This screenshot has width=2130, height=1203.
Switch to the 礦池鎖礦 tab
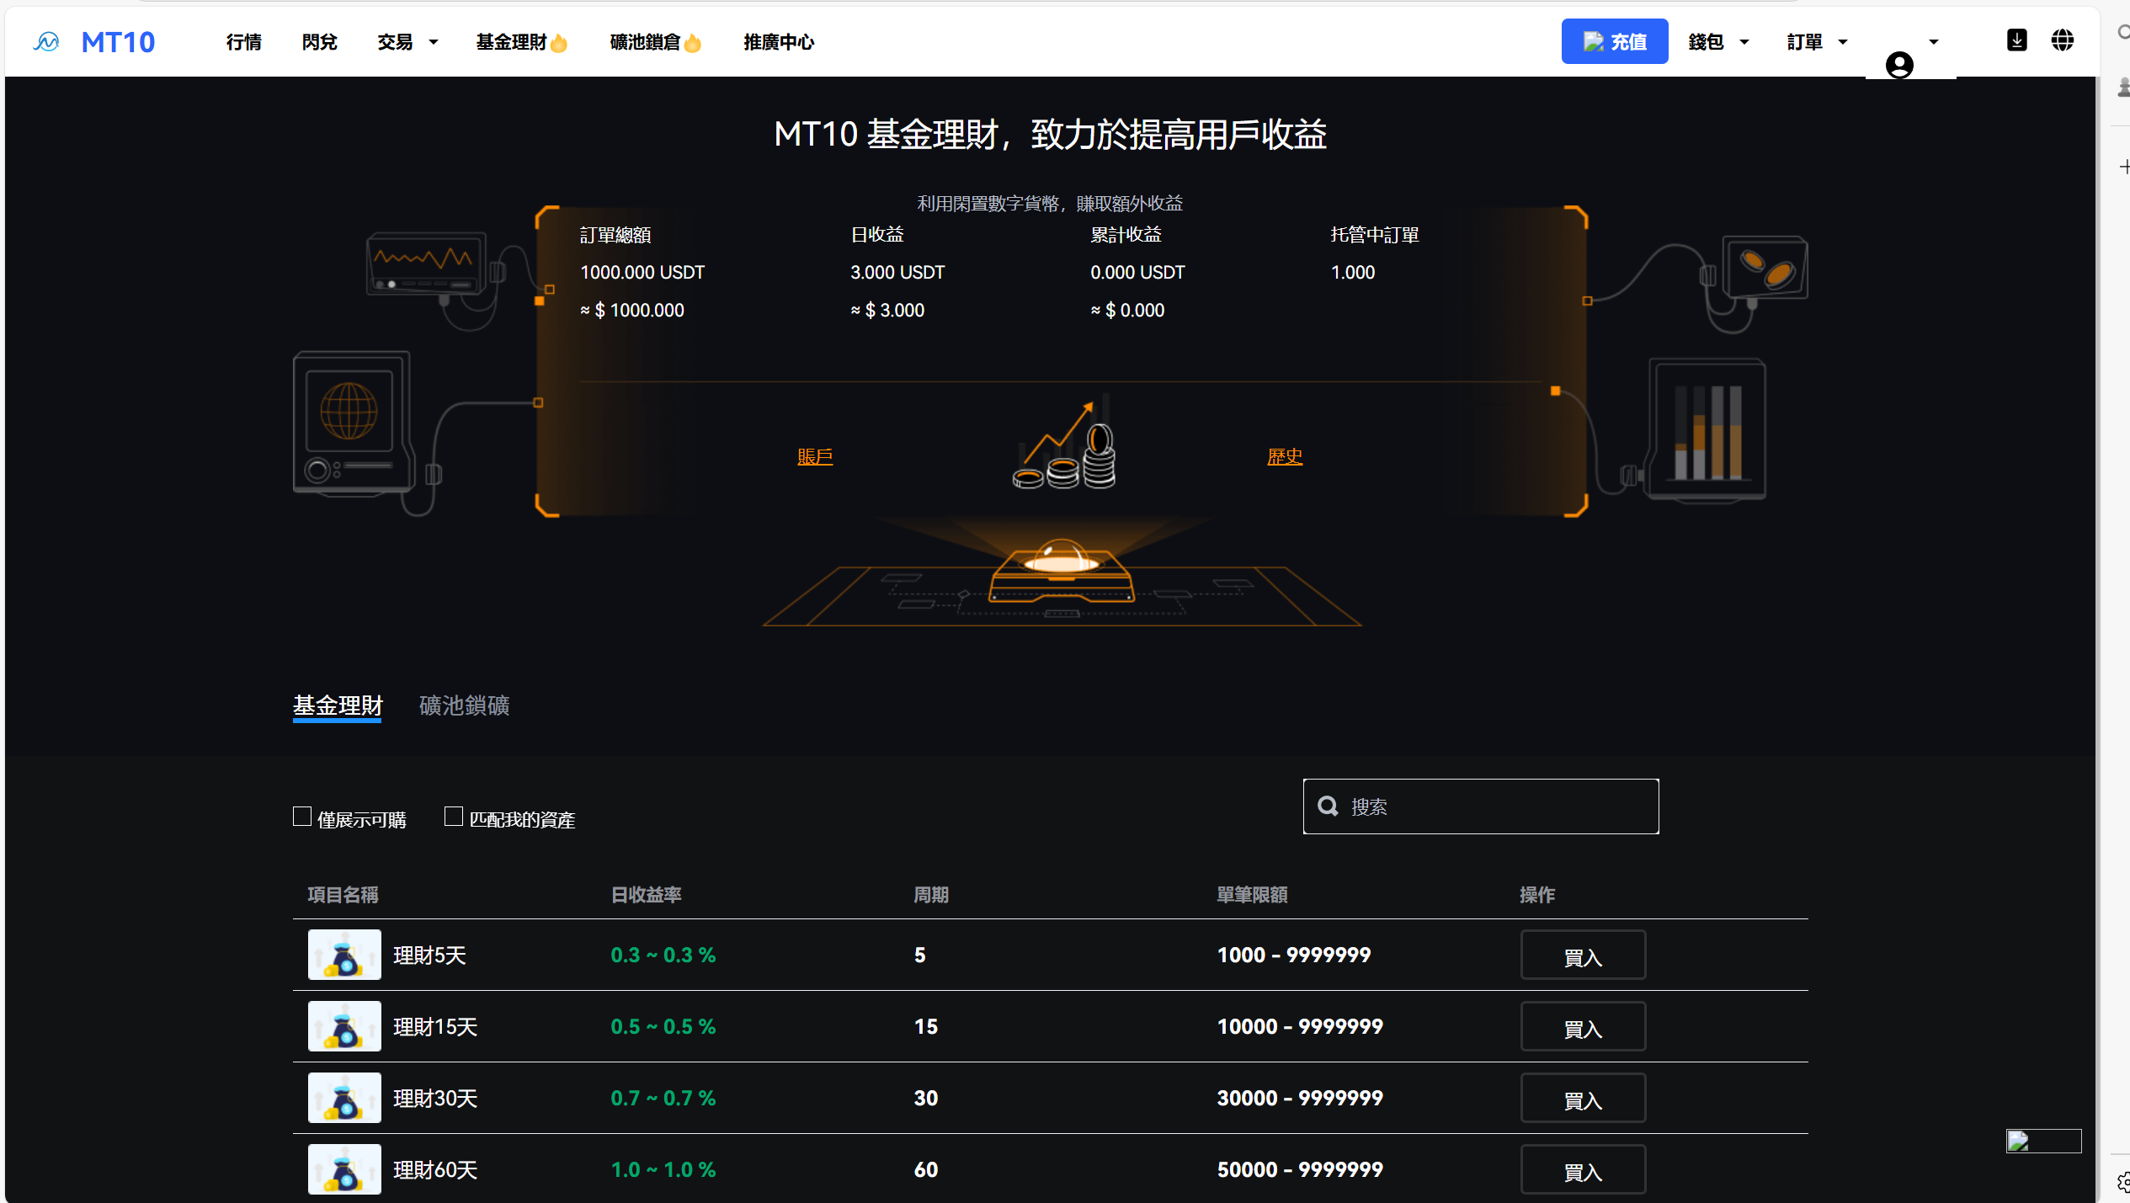pos(464,705)
